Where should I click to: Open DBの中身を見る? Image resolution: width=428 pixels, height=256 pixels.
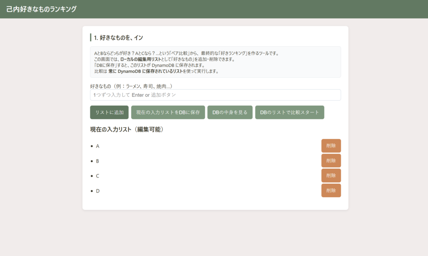click(230, 112)
